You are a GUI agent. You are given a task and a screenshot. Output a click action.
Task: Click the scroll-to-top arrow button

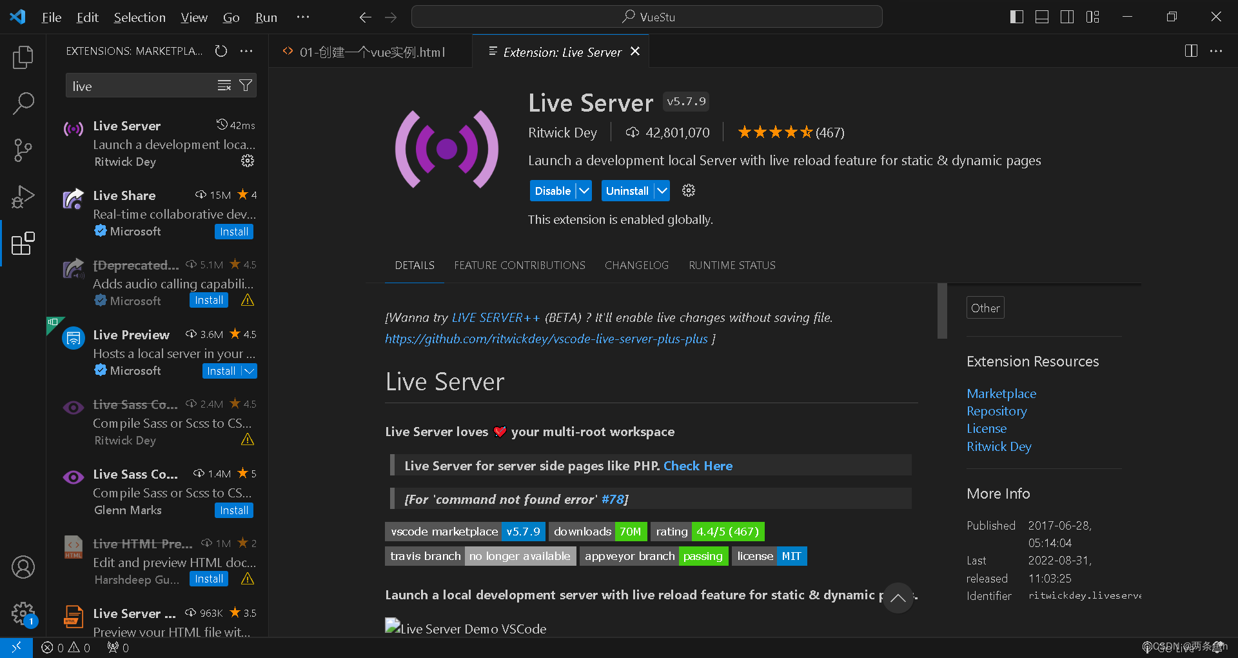[898, 598]
